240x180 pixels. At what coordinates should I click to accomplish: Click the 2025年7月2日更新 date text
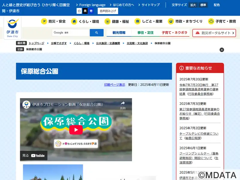coord(193,128)
